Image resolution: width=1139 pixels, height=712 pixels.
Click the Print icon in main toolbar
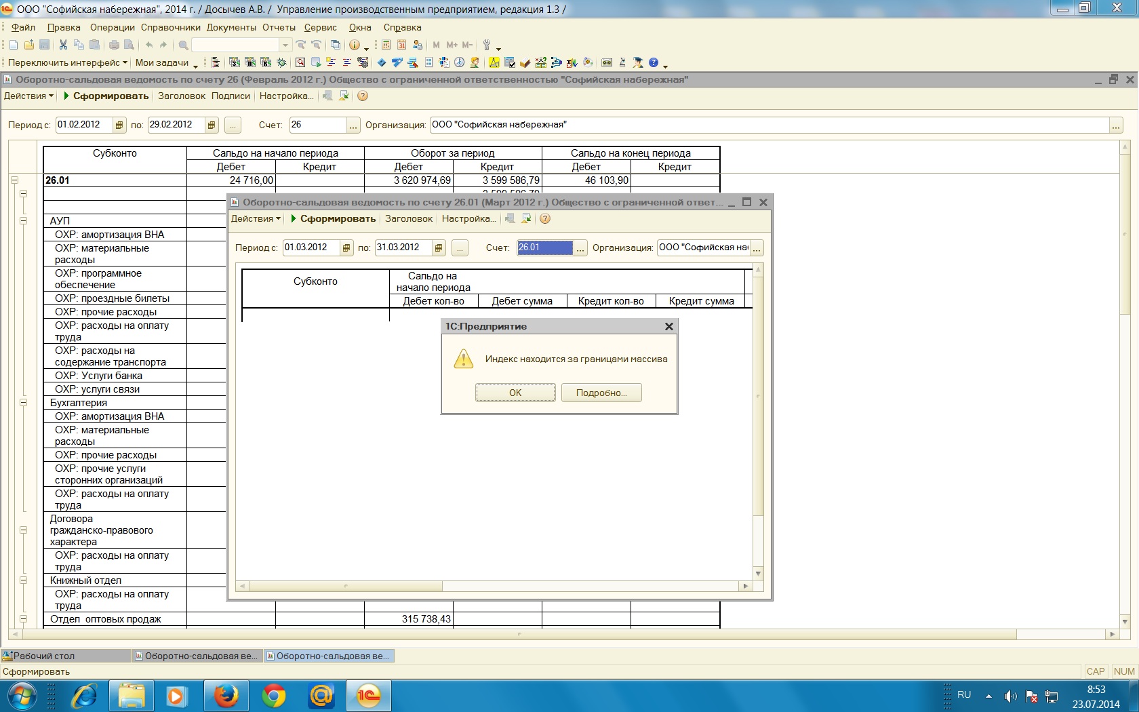114,45
